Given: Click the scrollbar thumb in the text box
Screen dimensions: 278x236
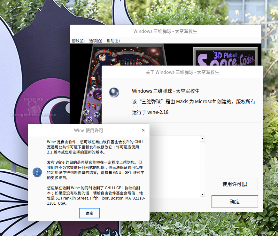Looking at the screenshot, I should pos(202,142).
